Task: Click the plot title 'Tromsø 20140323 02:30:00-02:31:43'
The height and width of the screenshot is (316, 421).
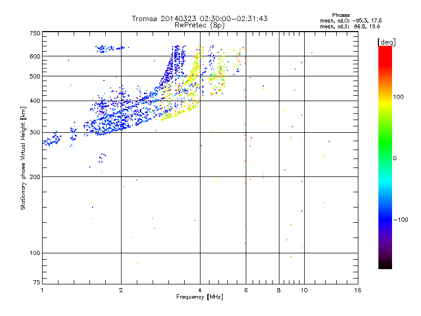Action: 199,18
